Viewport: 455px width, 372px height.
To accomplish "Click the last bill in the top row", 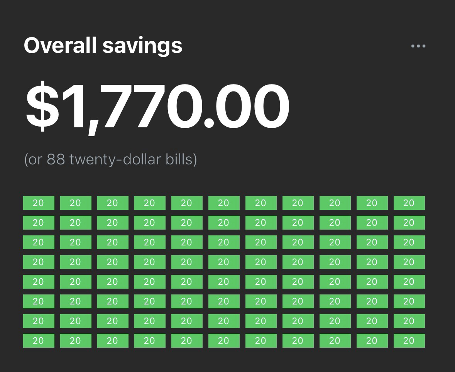I will pos(409,203).
